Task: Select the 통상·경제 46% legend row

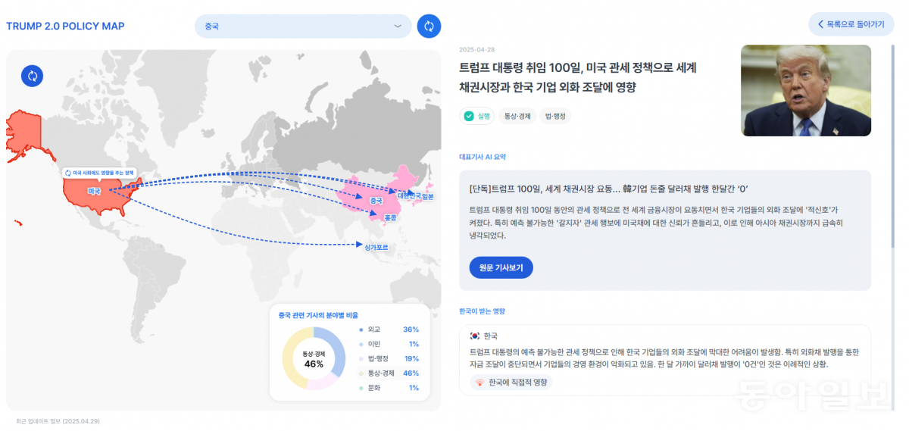Action: [x=389, y=373]
